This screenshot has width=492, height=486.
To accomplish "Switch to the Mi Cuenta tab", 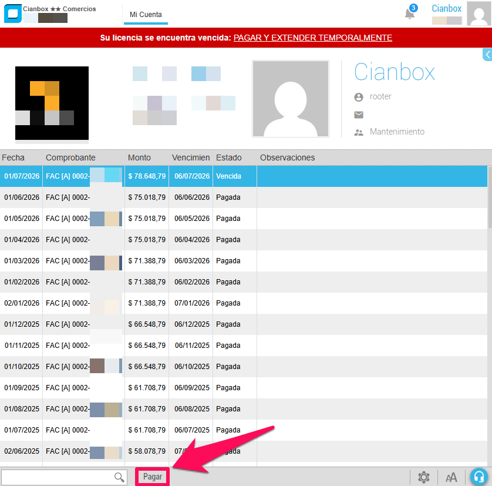I will click(x=146, y=15).
